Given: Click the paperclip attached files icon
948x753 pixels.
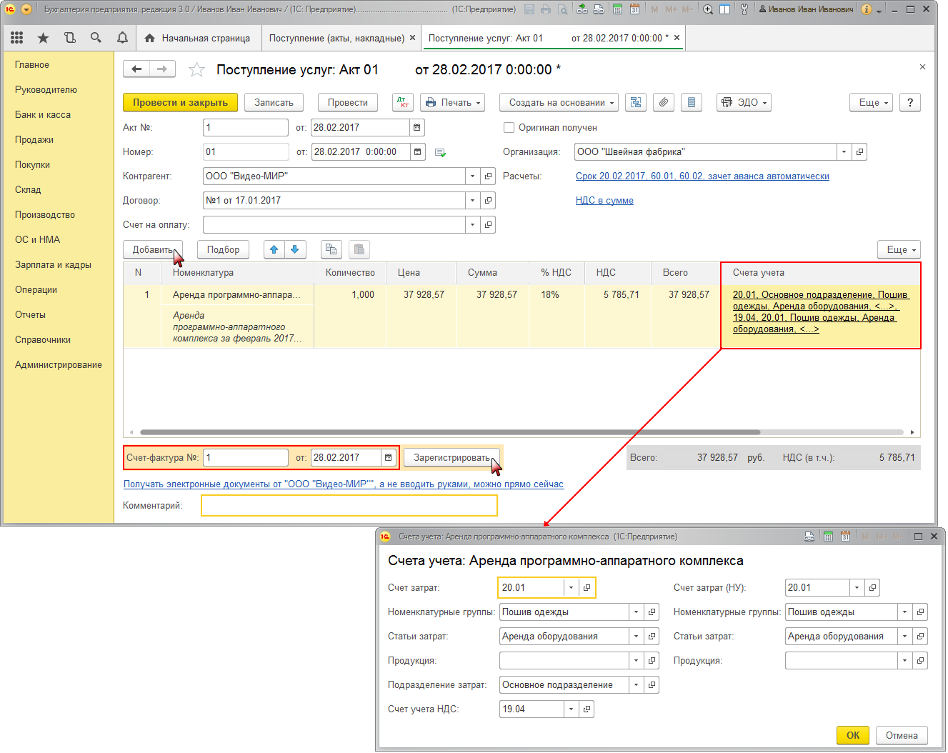Looking at the screenshot, I should coord(664,102).
